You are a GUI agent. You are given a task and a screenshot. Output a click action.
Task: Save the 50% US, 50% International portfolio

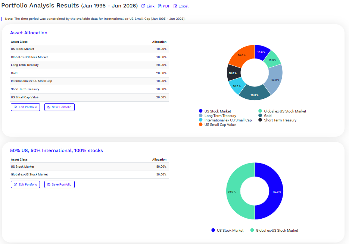coord(59,184)
